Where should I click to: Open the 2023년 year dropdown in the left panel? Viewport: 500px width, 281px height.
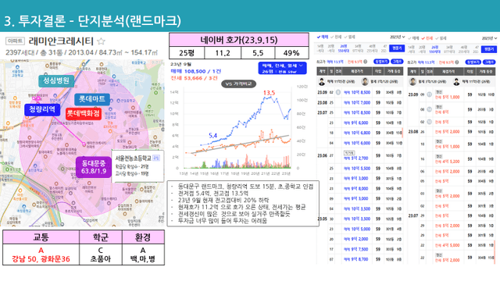coord(397,37)
